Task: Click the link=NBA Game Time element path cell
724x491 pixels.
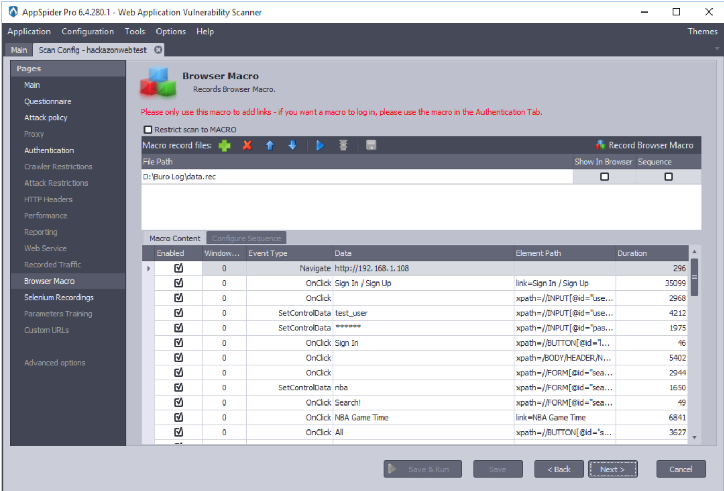Action: pyautogui.click(x=565, y=418)
